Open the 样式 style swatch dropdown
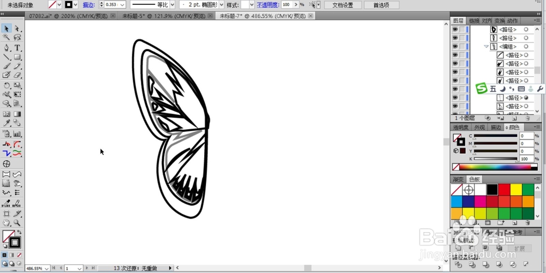 pos(252,5)
